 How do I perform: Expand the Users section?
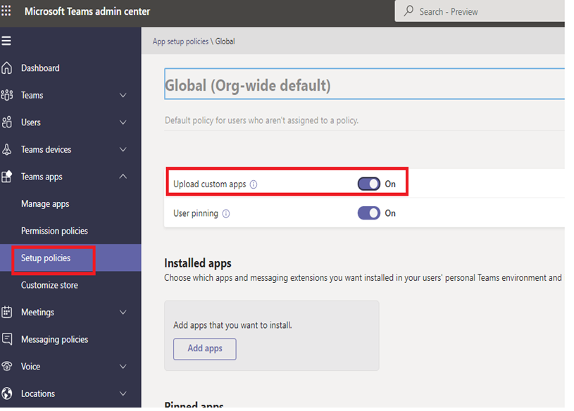click(x=123, y=122)
